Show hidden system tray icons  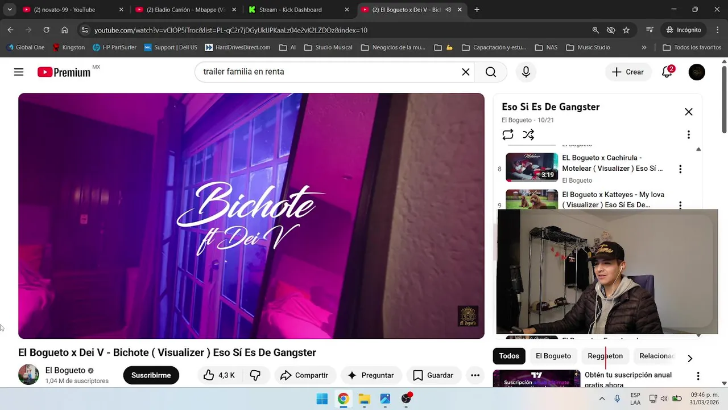click(x=602, y=399)
